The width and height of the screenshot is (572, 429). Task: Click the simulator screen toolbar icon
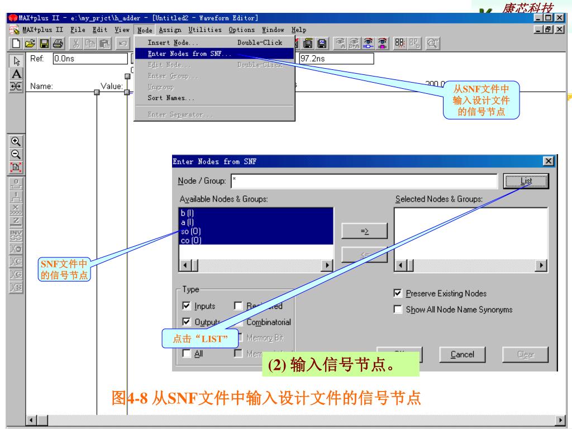pos(322,44)
